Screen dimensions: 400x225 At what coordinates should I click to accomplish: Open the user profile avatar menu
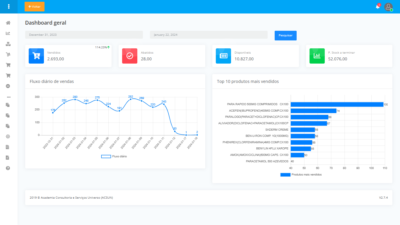pyautogui.click(x=389, y=7)
